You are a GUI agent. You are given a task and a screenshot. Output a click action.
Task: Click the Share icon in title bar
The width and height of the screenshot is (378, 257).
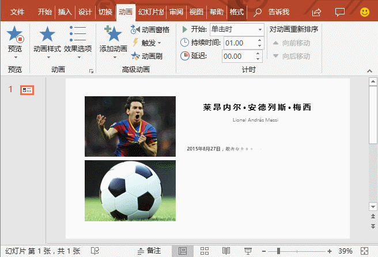point(316,12)
